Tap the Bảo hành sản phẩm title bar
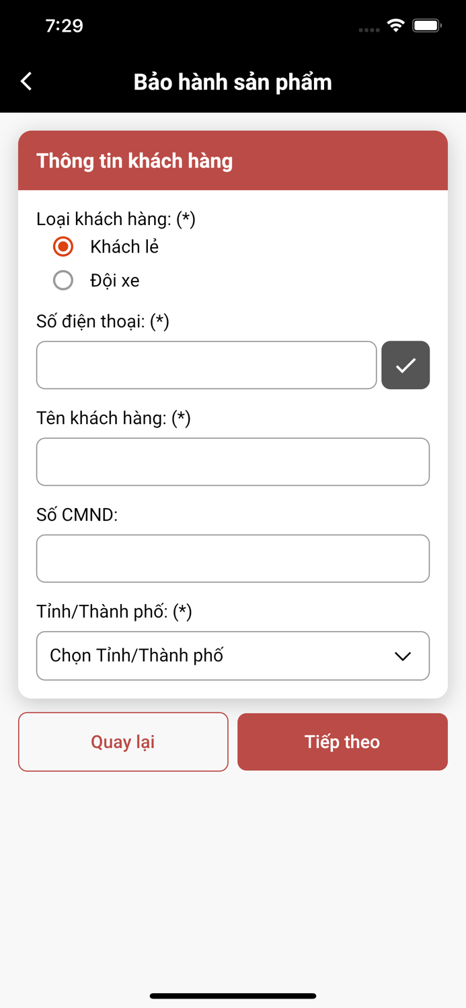 click(x=233, y=81)
